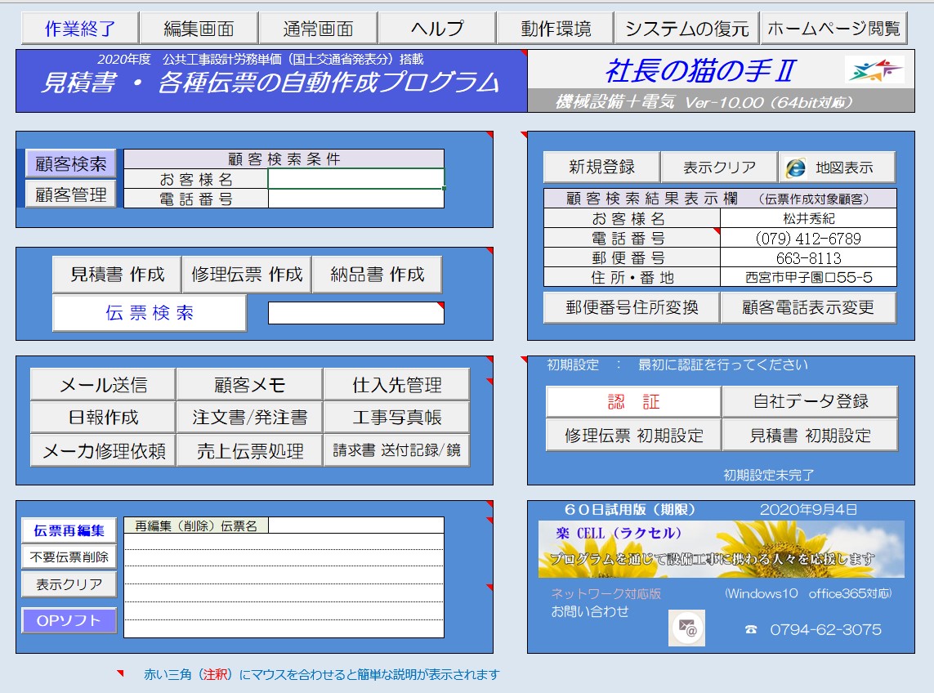This screenshot has width=934, height=693.
Task: Click the 再編集（削除）伝票名 input field
Action: (356, 525)
